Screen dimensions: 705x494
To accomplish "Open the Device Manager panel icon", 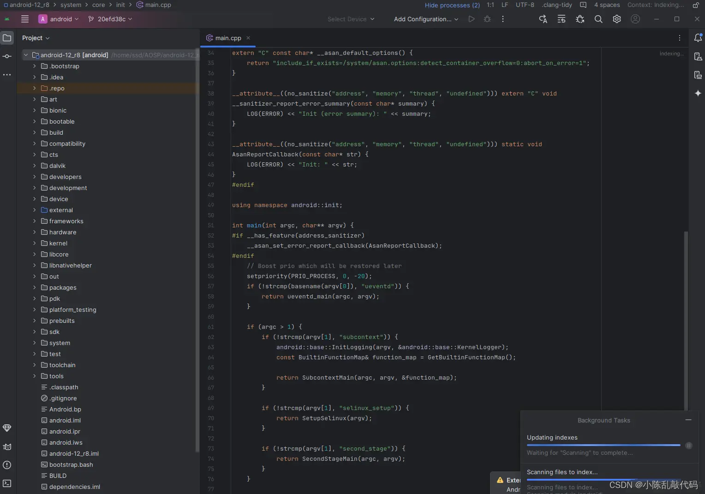I will (698, 56).
